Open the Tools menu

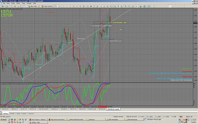23,3
